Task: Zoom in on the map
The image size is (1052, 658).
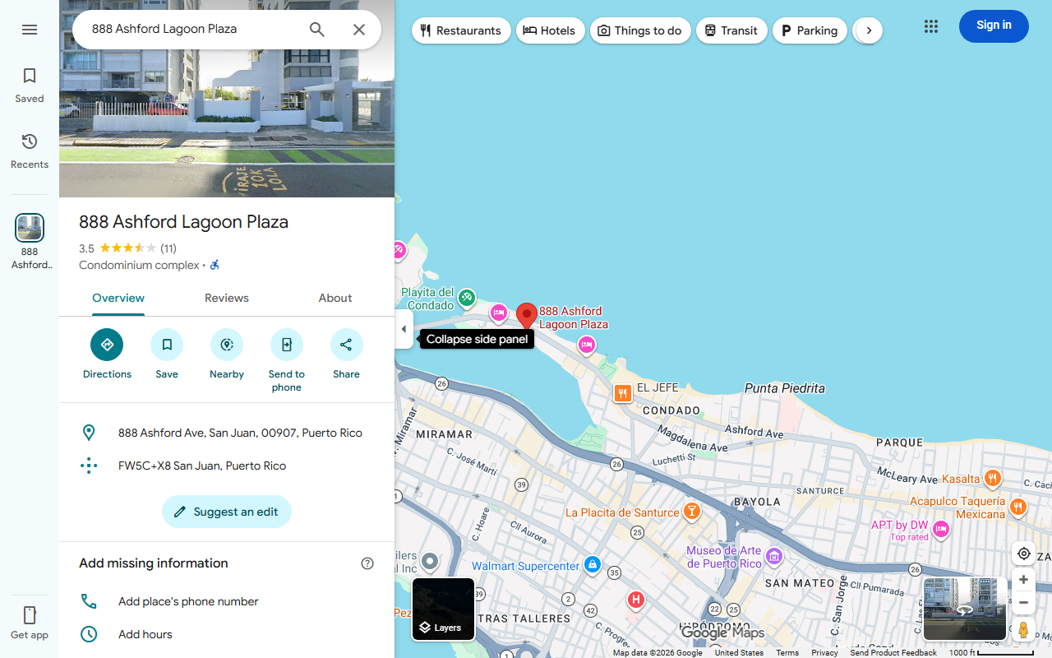Action: coord(1023,580)
